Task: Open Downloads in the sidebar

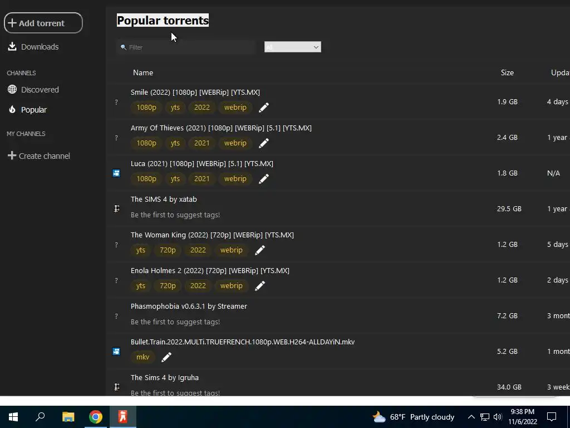Action: [x=33, y=47]
